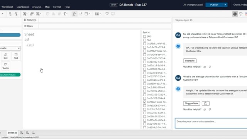Open the Highlight pen dropdown
Viewport: 247px width, 139px height.
click(x=76, y=14)
